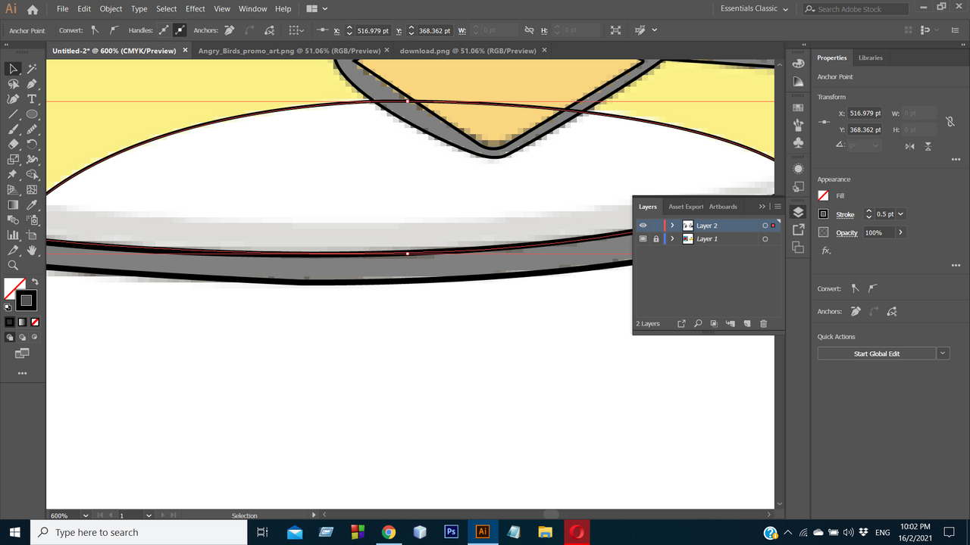This screenshot has width=970, height=545.
Task: Switch to the Libraries tab
Action: coord(870,58)
